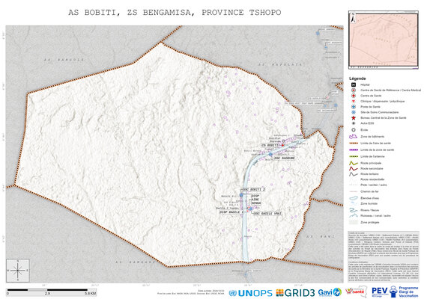
Task: Click the credits text block under the legend
Action: point(383,256)
